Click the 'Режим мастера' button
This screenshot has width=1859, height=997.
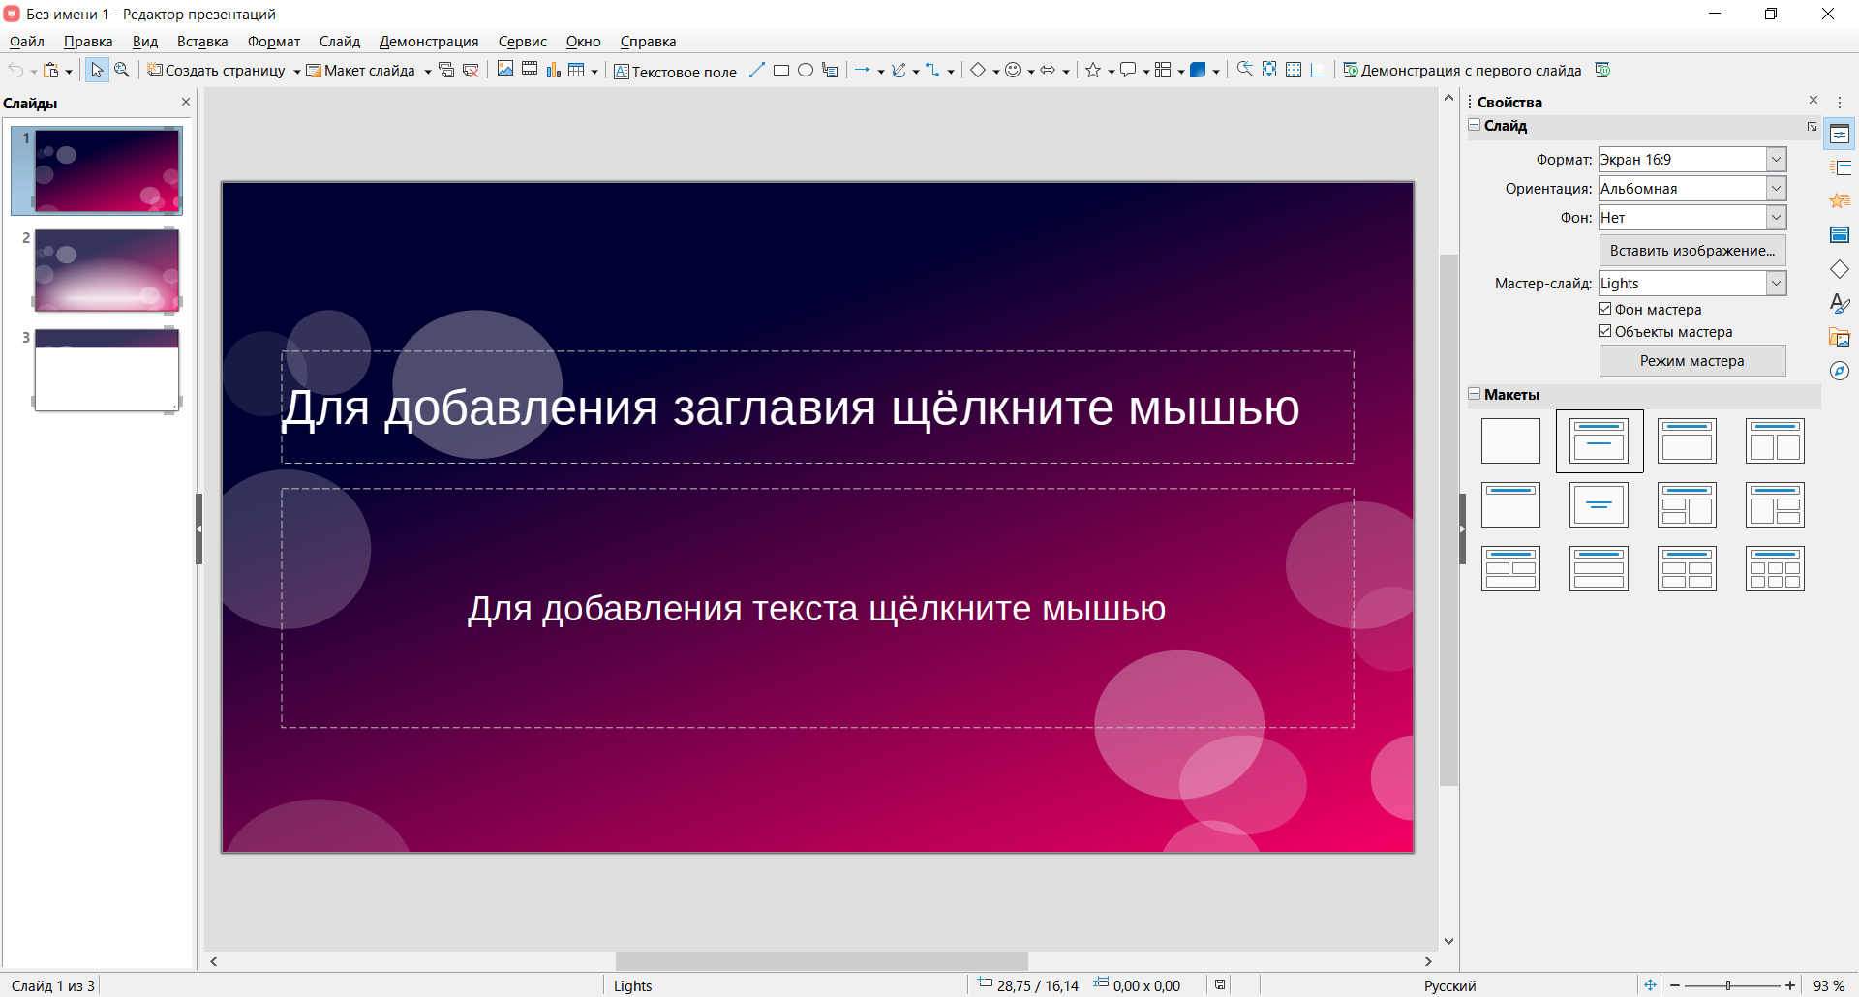tap(1692, 361)
